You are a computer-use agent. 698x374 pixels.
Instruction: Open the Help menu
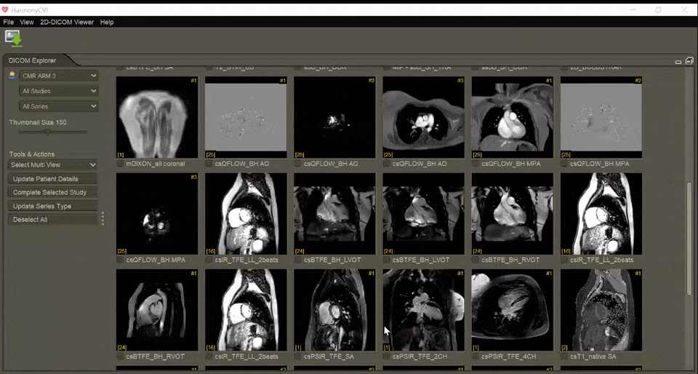pos(107,22)
